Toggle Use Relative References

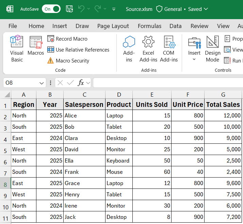tap(78, 50)
